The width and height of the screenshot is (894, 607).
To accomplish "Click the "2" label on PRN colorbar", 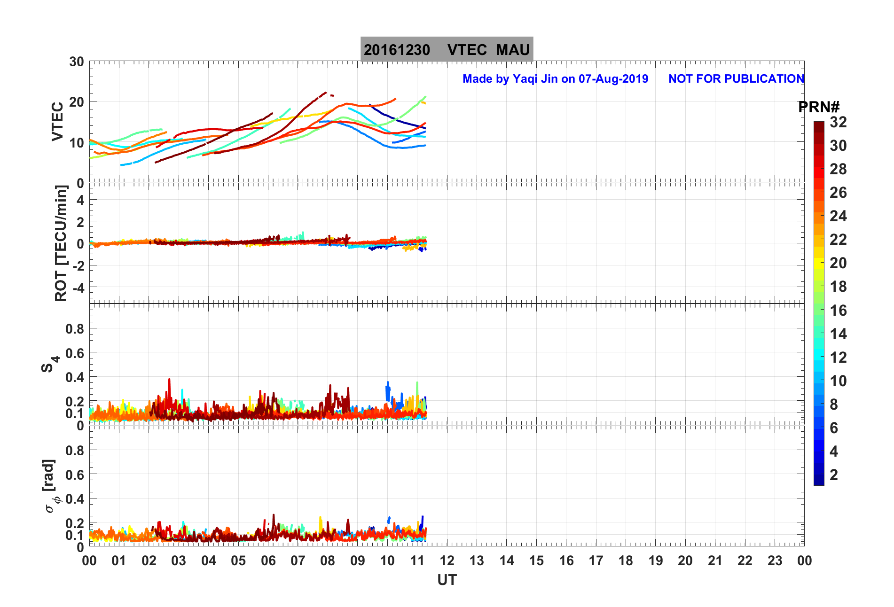I will click(834, 475).
